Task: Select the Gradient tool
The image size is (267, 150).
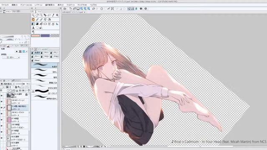Action: 37,24
